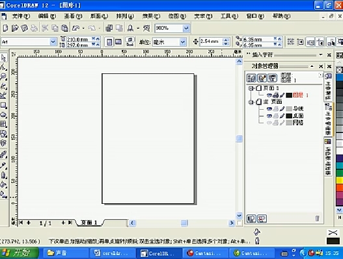Pick the yellow palette swatch
The image size is (343, 259).
339,180
